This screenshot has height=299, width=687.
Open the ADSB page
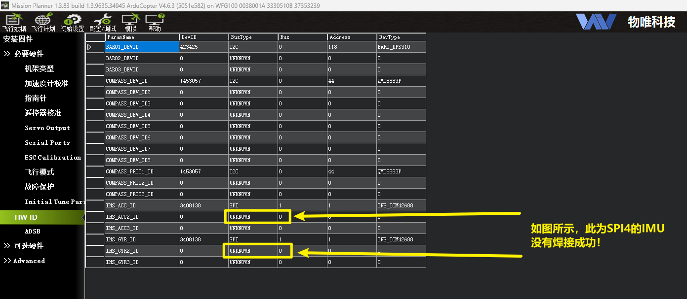(33, 231)
